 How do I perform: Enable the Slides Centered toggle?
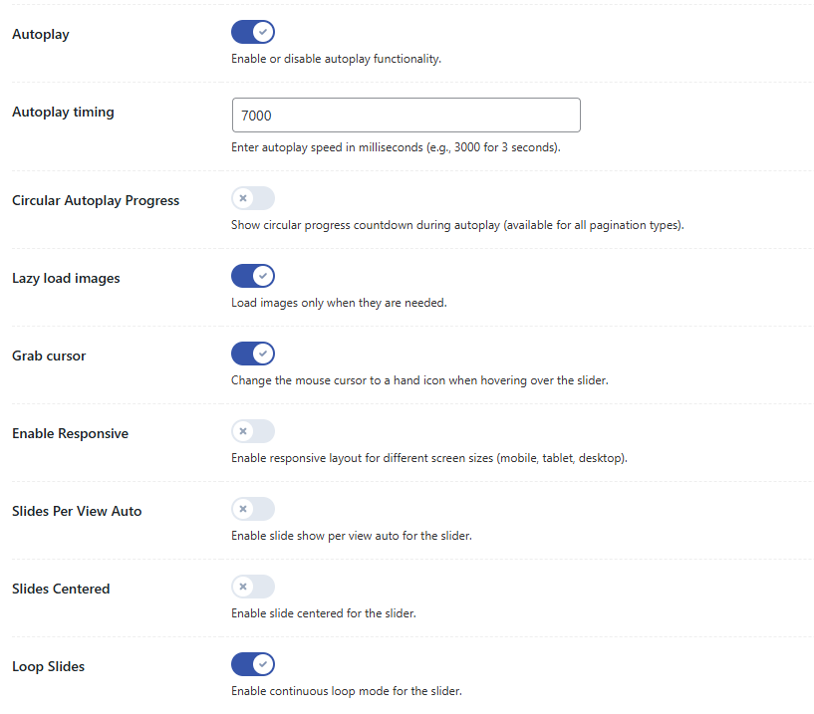click(x=252, y=587)
